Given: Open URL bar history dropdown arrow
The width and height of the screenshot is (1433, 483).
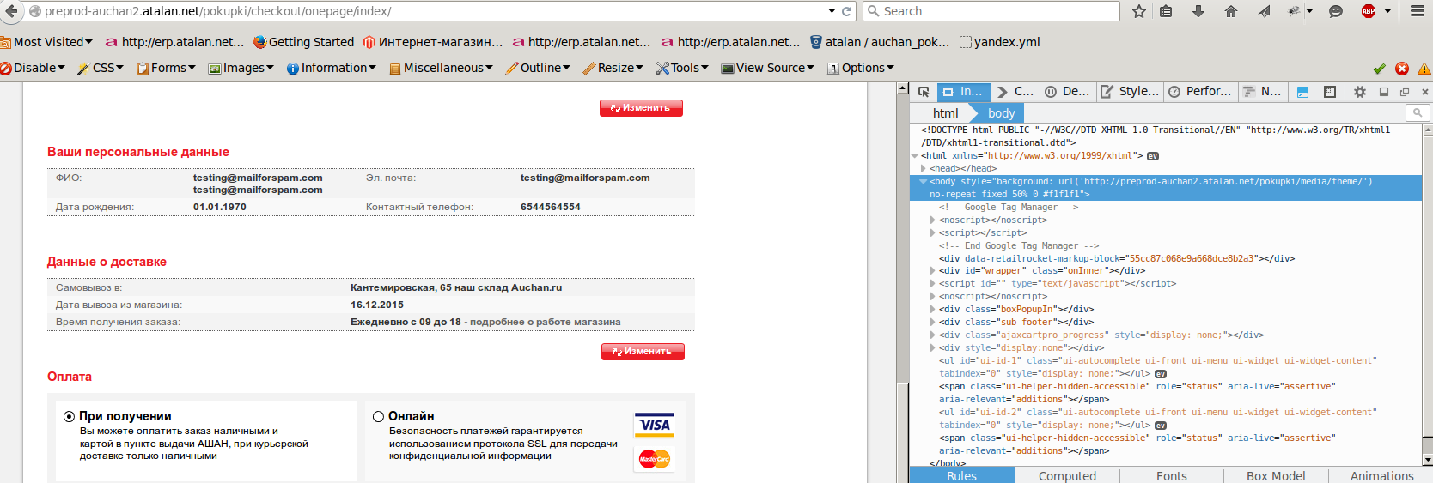Looking at the screenshot, I should click(832, 11).
